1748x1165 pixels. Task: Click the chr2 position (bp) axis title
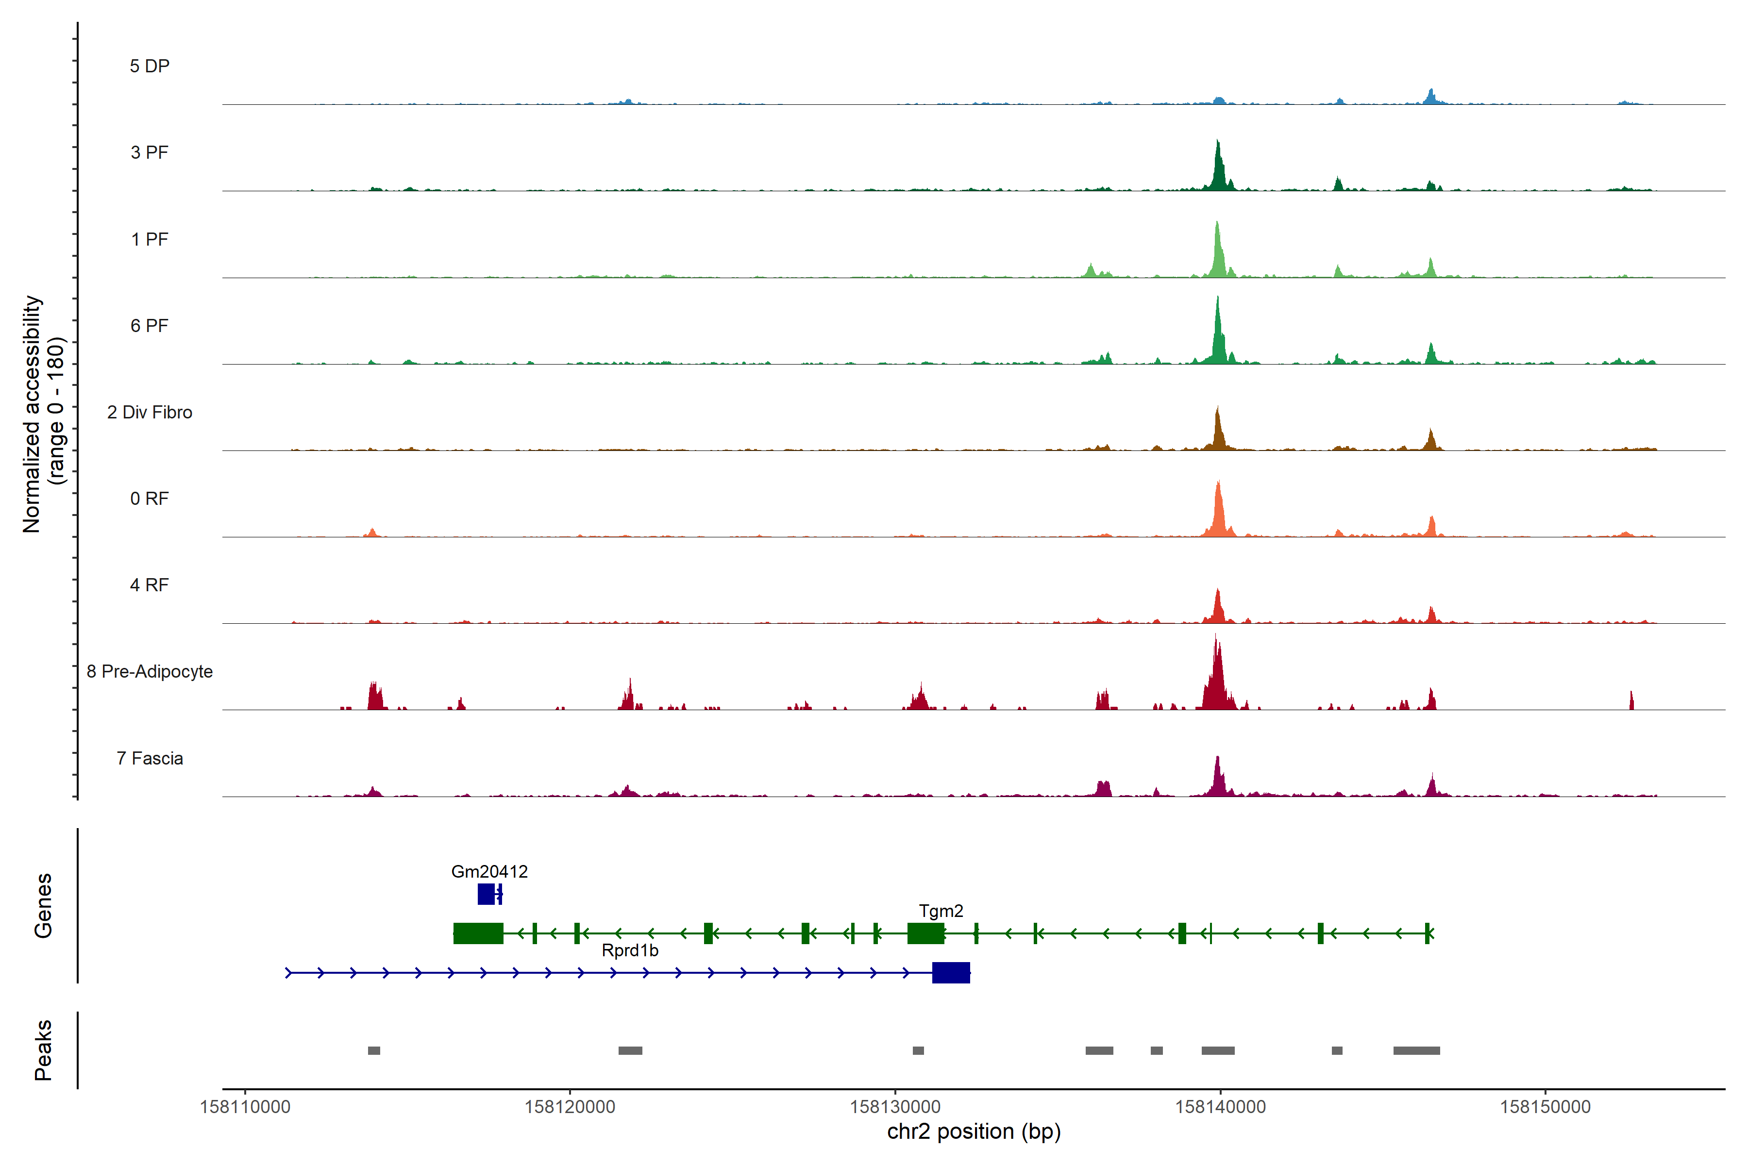pos(974,1132)
